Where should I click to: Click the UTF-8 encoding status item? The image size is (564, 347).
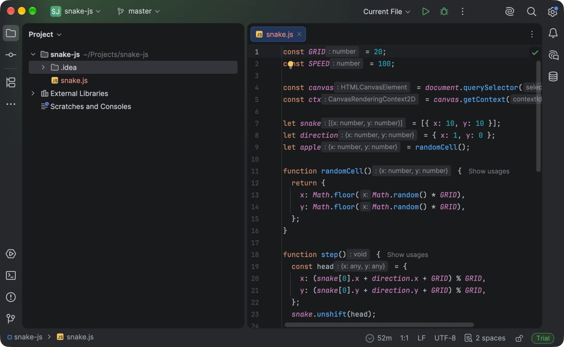(445, 338)
